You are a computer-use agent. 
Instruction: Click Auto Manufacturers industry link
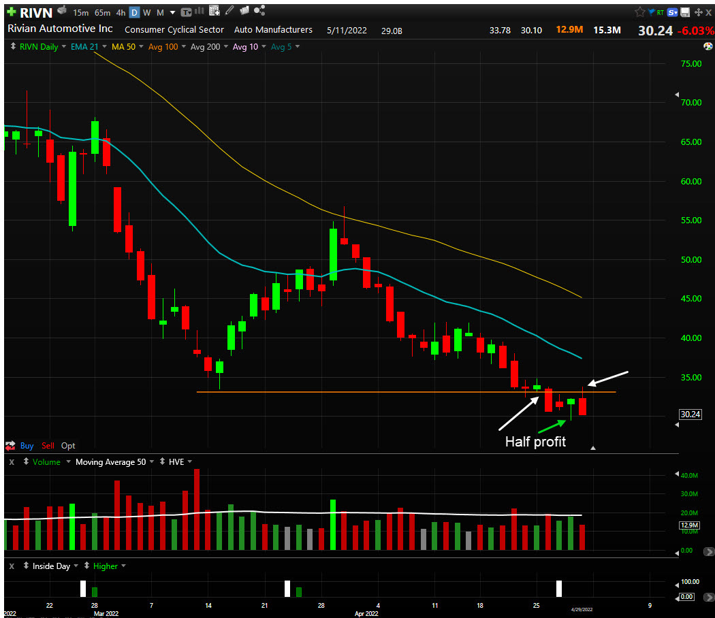pyautogui.click(x=273, y=30)
